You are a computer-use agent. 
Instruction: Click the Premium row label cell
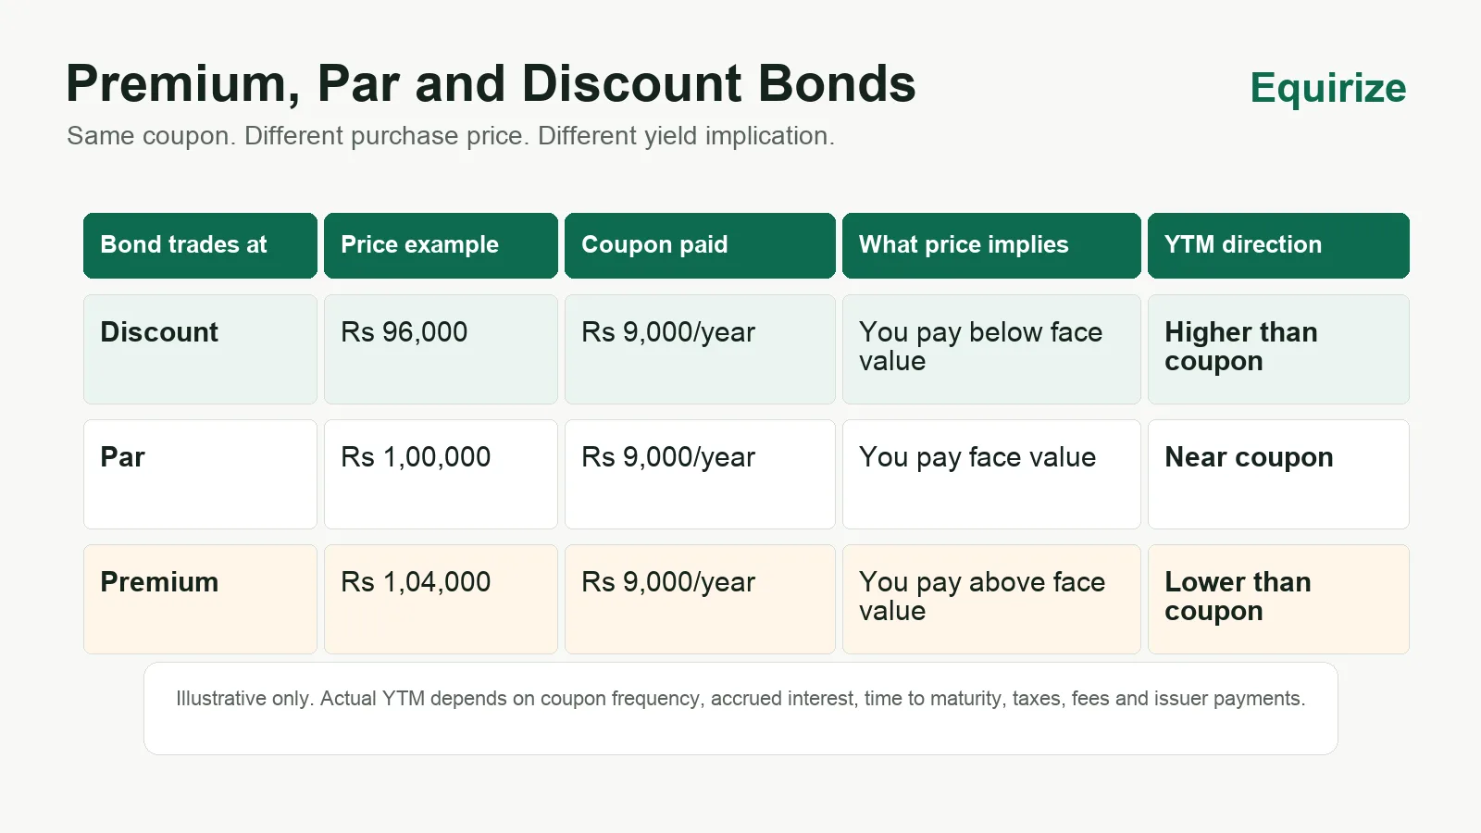pos(200,599)
